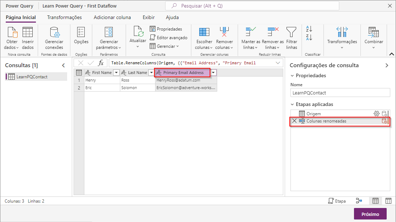Open Gerenciar conexões

(54, 38)
